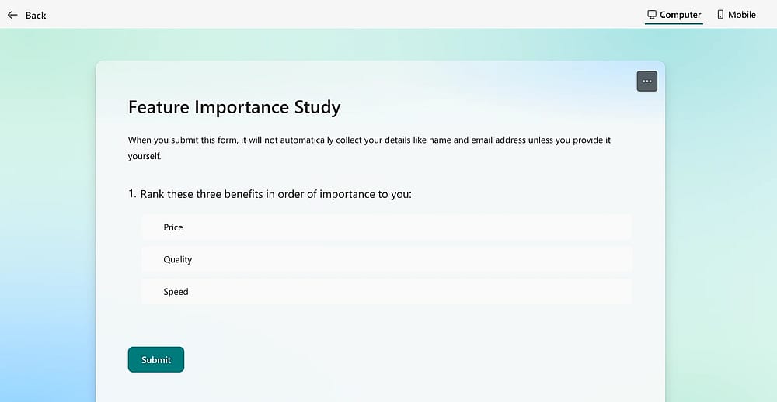
Task: Click the far right end of the Price row
Action: [619, 227]
